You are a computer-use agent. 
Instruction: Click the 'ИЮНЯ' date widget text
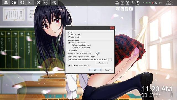[x=154, y=94]
